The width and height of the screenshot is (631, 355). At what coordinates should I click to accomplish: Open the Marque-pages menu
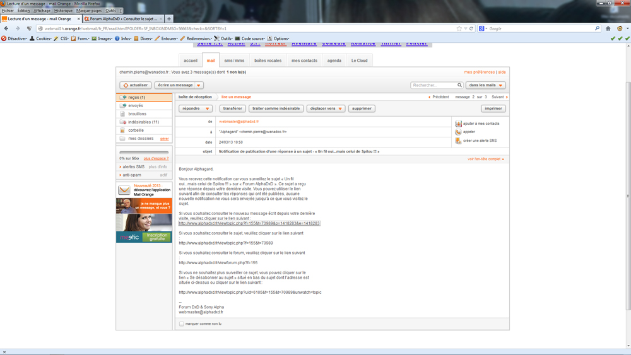(89, 11)
